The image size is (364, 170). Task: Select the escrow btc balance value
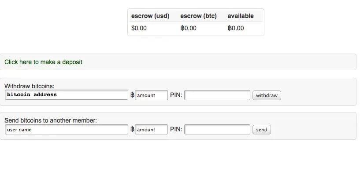(x=188, y=28)
